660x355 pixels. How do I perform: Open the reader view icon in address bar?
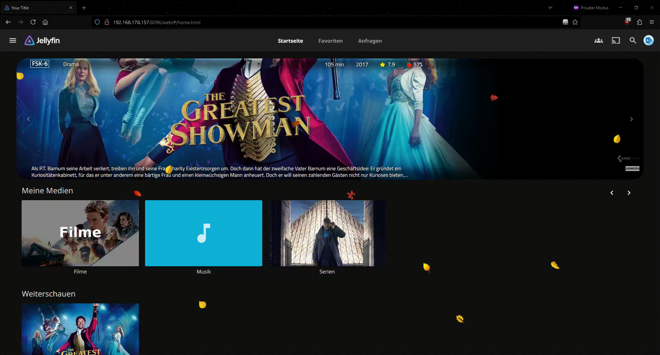pyautogui.click(x=565, y=22)
